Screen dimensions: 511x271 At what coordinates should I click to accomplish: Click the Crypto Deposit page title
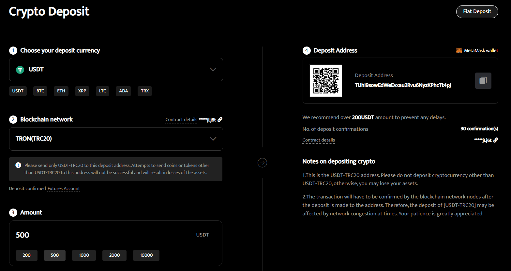(x=49, y=12)
